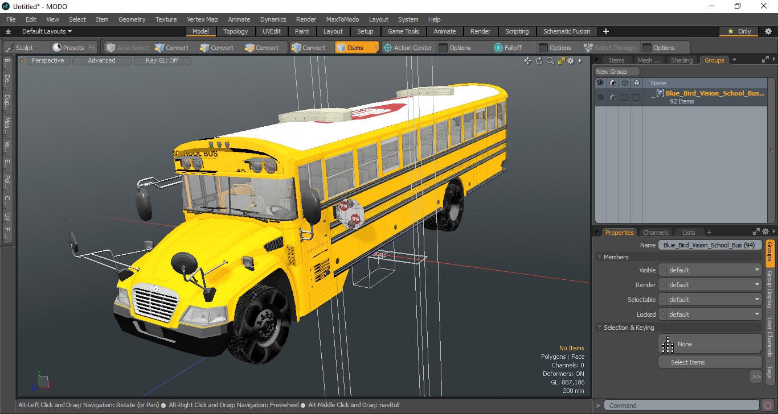Viewport: 778px width, 414px height.
Task: Click the viewport pan (move arrows) icon
Action: (x=527, y=61)
